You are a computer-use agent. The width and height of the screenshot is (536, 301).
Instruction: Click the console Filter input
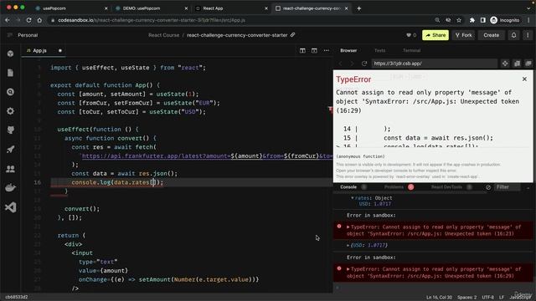pos(508,187)
